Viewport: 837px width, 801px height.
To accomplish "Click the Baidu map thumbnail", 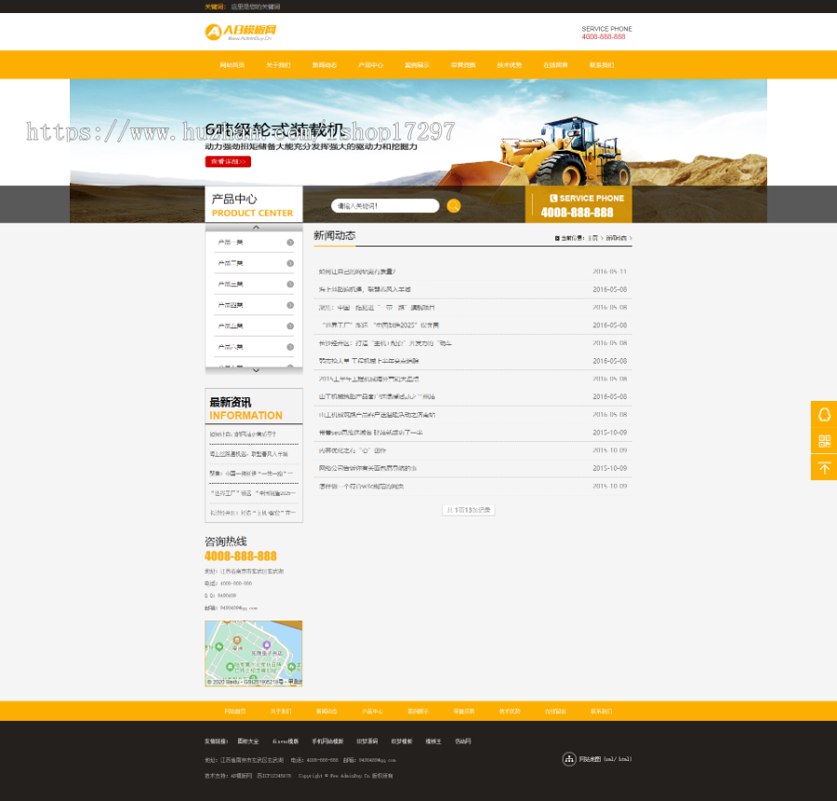I will point(254,654).
